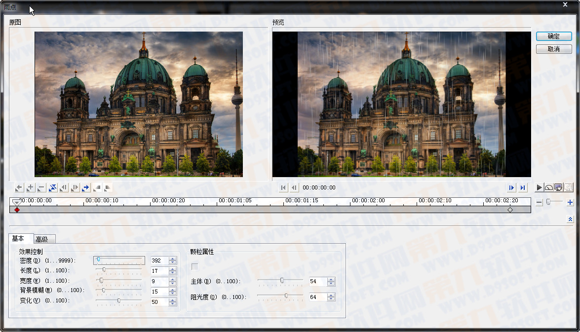Decrease 密度 with the down spinner arrow

point(172,262)
